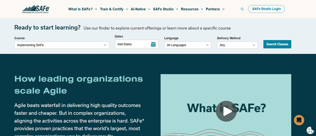Expand chevron next to What Is SAFe?
This screenshot has height=136, width=316.
96,9
